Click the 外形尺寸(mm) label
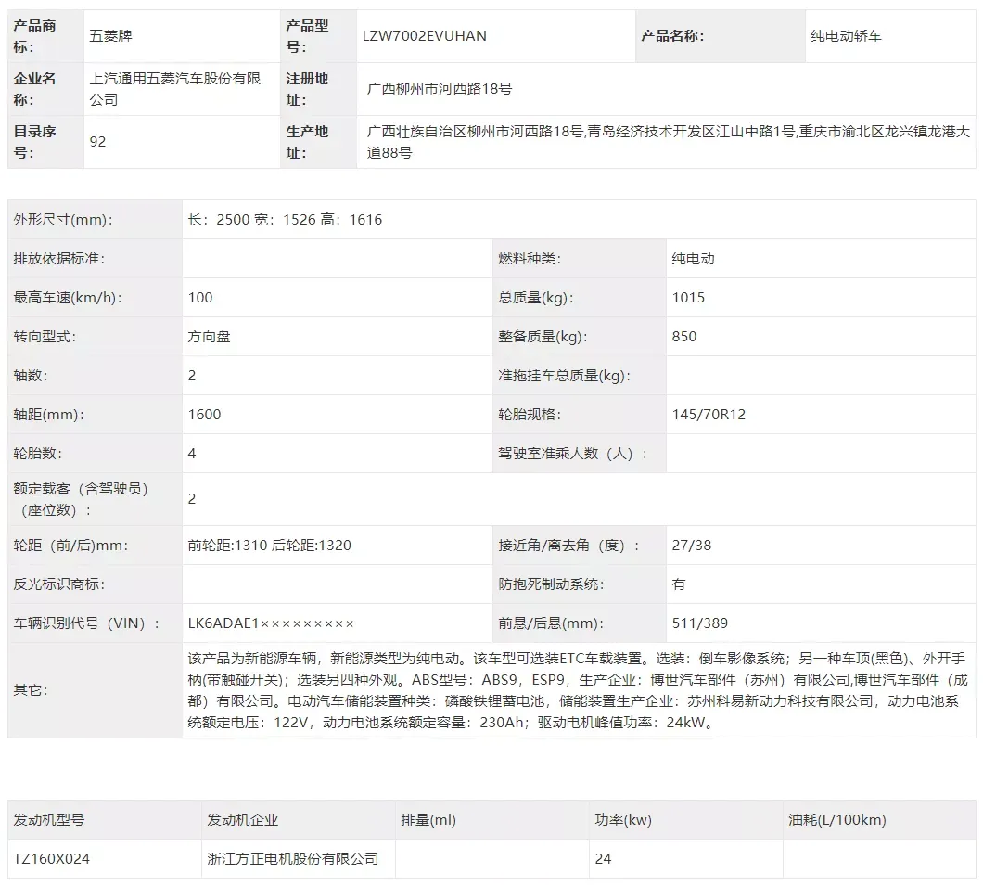983x886 pixels. coord(63,220)
